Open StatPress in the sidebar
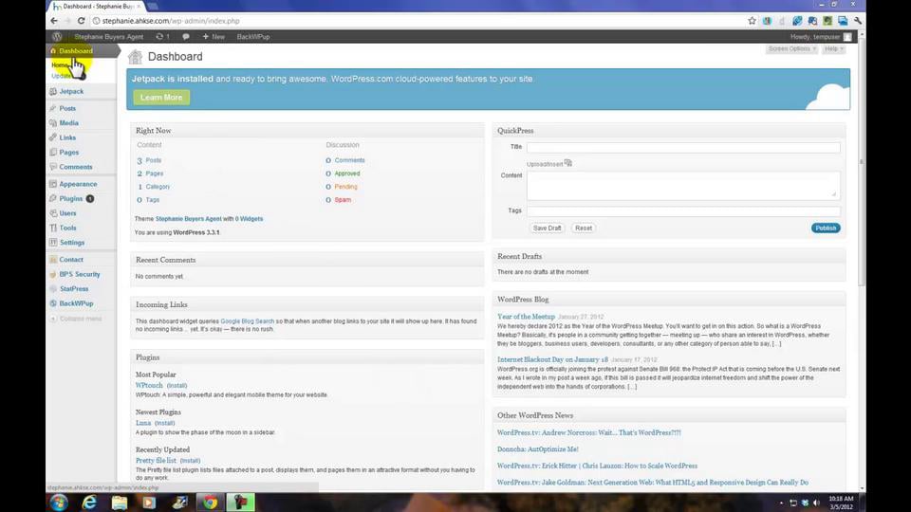Image resolution: width=911 pixels, height=512 pixels. point(74,288)
